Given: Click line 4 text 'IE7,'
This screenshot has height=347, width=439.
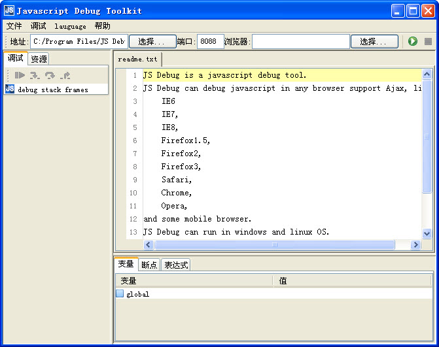Looking at the screenshot, I should [169, 114].
